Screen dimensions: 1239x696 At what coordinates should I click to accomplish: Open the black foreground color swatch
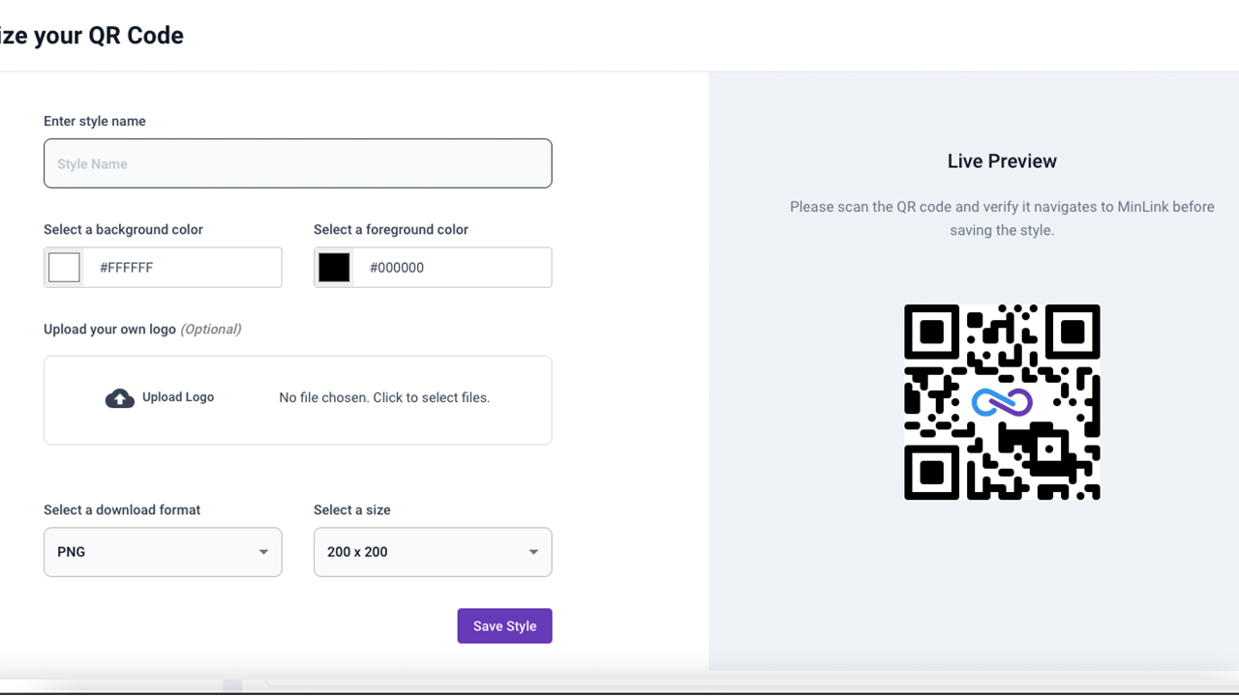coord(334,268)
